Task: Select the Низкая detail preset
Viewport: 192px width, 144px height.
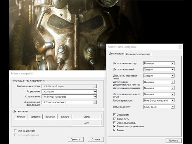Action: tap(21, 117)
